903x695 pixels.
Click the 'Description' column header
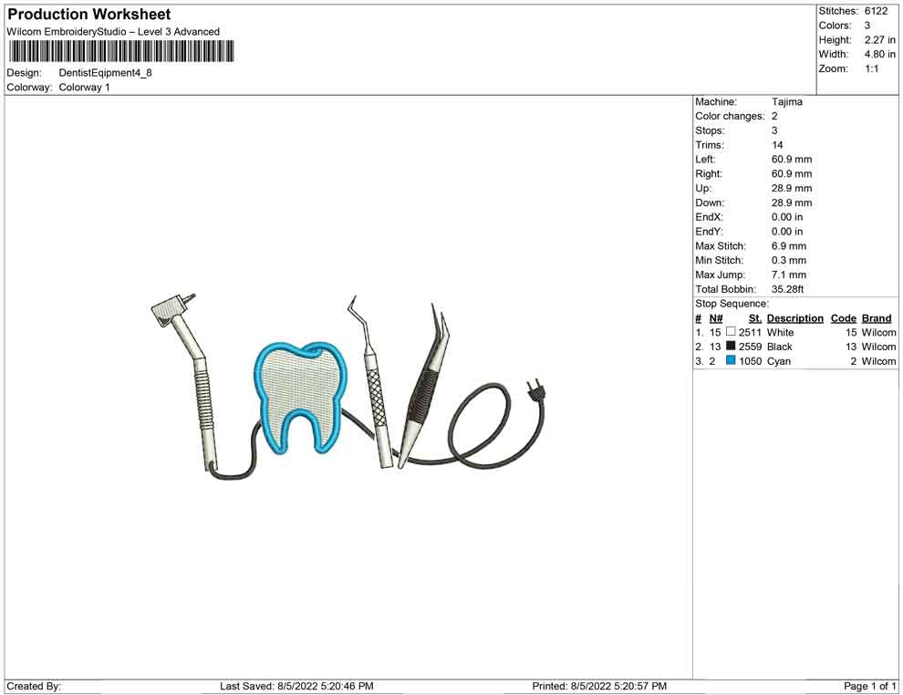click(x=794, y=317)
